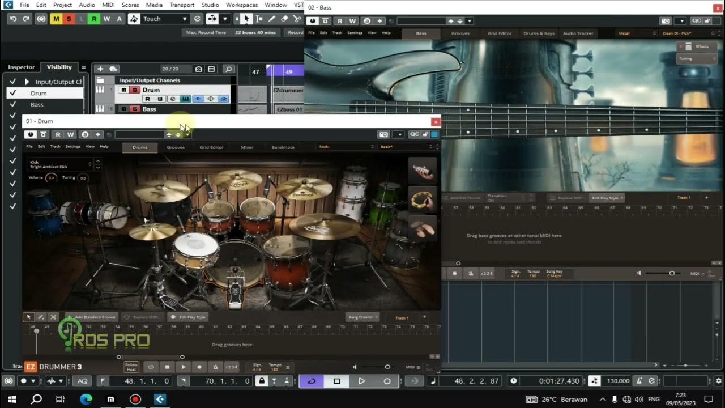Screen dimensions: 725x408
Task: Select the tambourine percussion thumbnail
Action: click(x=423, y=199)
